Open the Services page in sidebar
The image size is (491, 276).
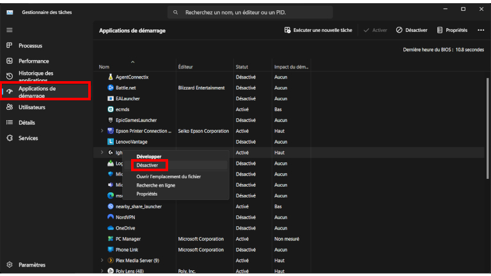28,138
